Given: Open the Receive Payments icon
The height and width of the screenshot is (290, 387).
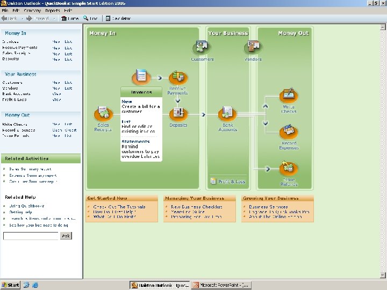Looking at the screenshot, I should pyautogui.click(x=178, y=78).
